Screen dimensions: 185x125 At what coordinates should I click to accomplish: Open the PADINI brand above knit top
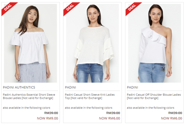(70, 87)
